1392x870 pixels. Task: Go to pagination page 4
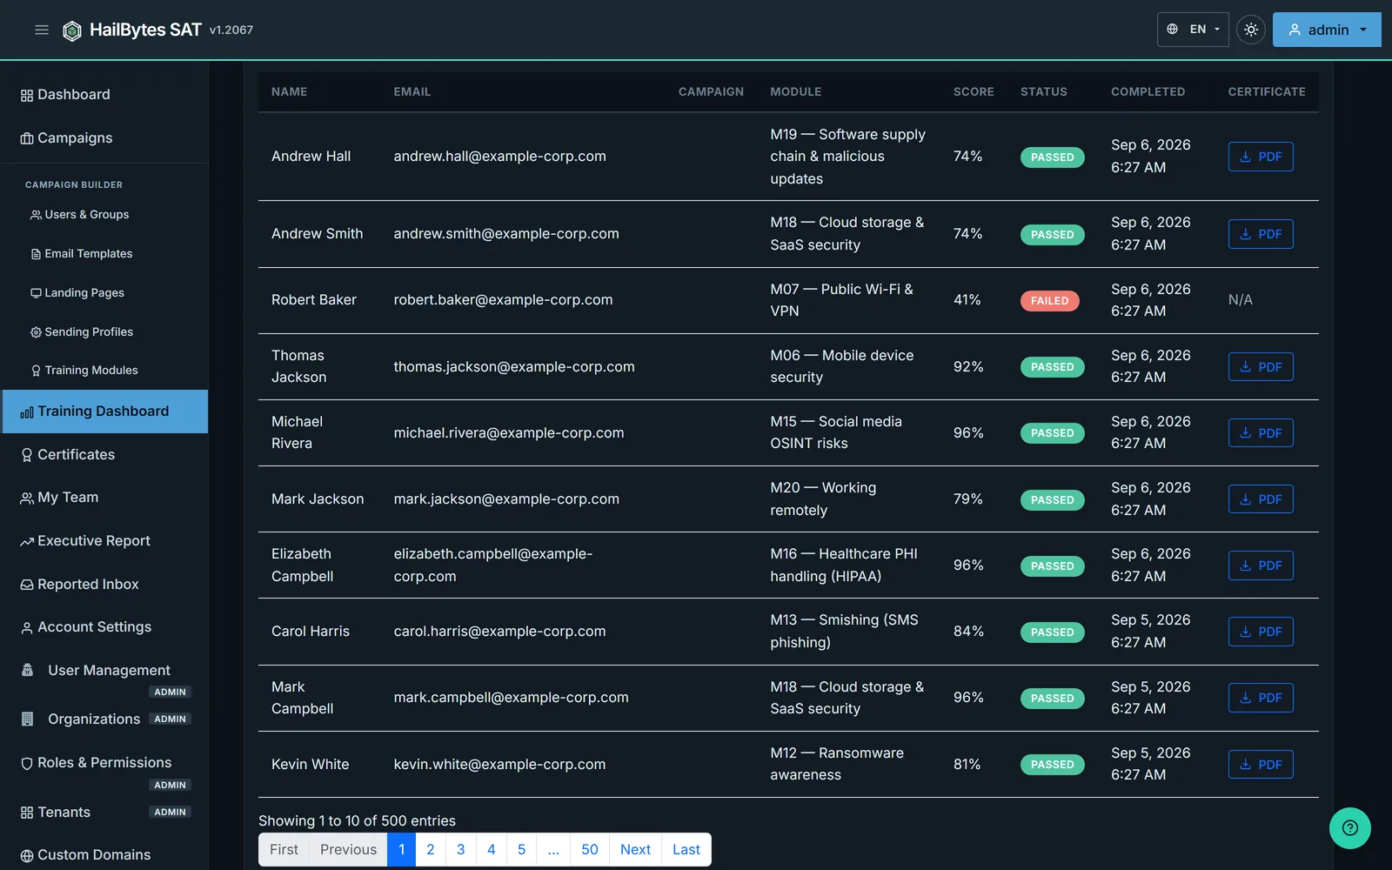pos(492,850)
